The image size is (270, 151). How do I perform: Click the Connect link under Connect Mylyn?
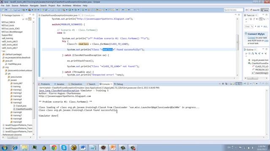tap(251, 38)
